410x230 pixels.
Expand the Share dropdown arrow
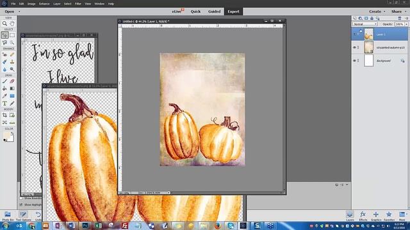406,11
